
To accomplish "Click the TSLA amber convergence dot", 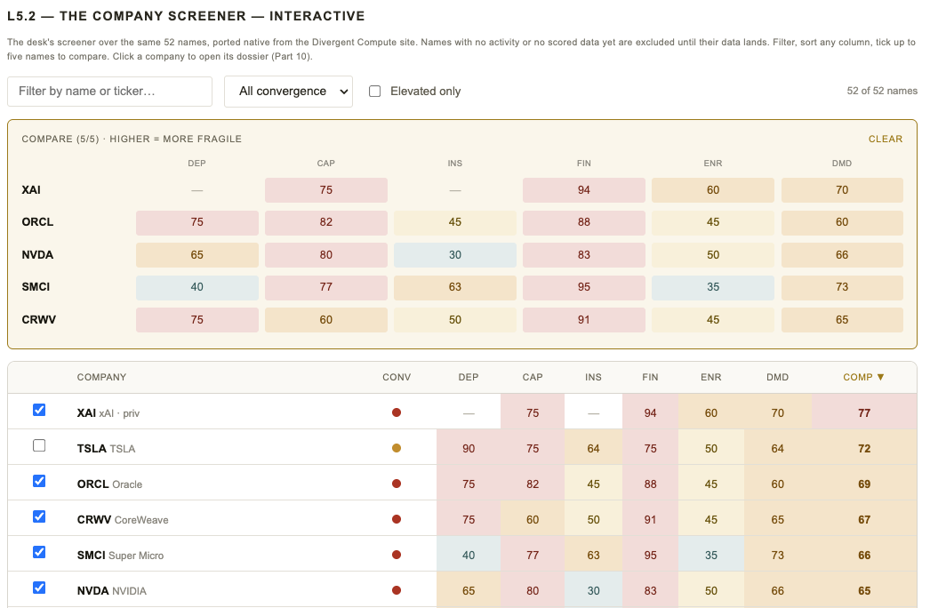I will pos(397,448).
